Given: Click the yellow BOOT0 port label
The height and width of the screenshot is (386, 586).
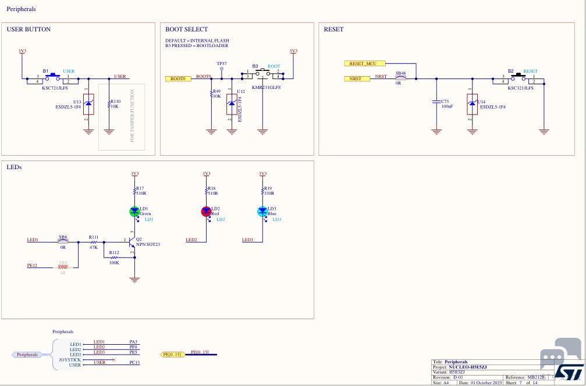Looking at the screenshot, I should click(x=178, y=78).
